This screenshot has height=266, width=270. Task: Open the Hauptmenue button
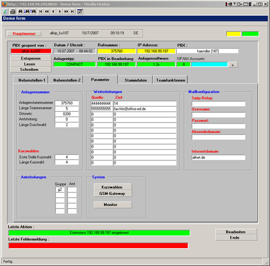pos(24,34)
